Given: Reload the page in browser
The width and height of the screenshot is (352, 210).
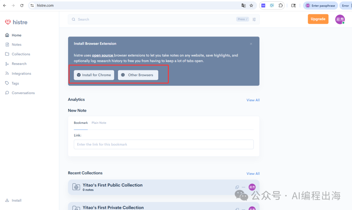Looking at the screenshot, I should tap(22, 6).
